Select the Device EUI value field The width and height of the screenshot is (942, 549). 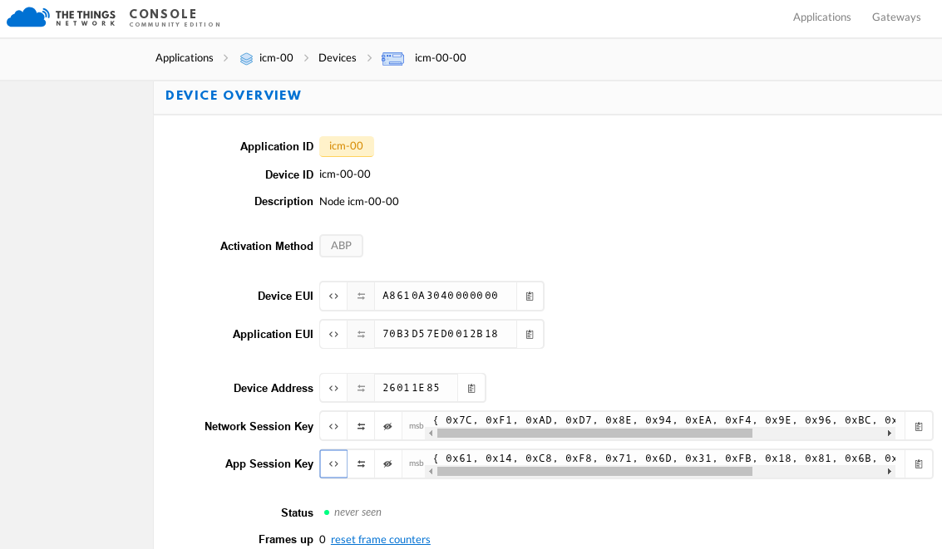pos(445,296)
